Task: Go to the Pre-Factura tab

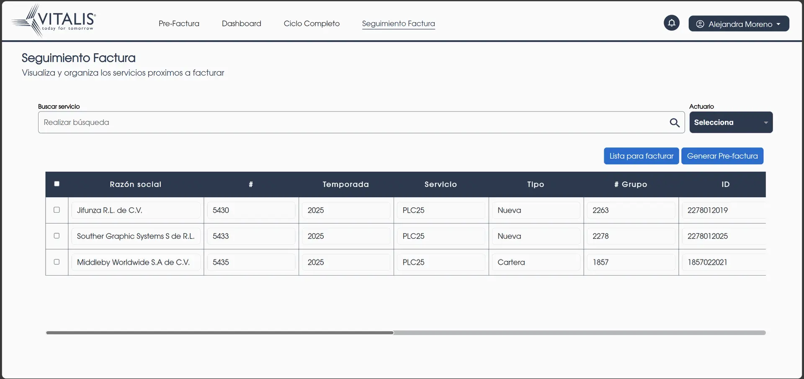Action: (179, 24)
